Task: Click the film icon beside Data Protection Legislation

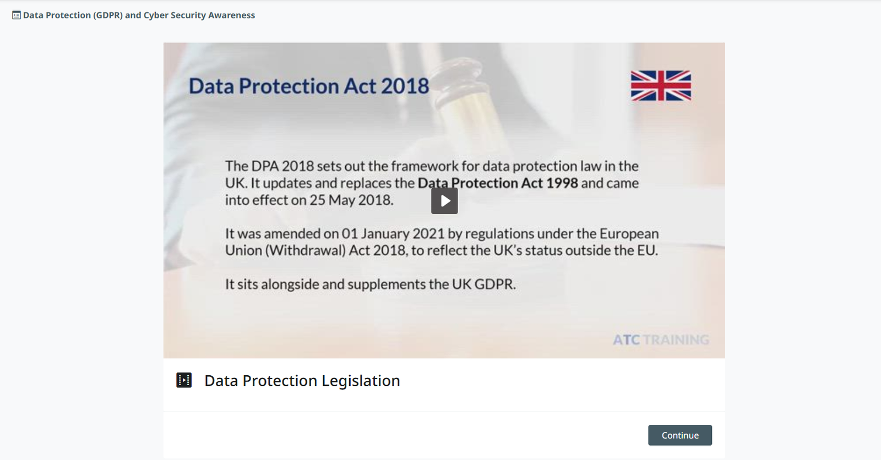Action: click(x=184, y=380)
